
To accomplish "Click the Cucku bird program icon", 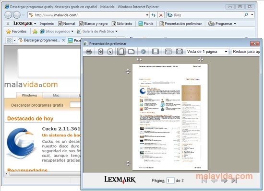I will coord(22,144).
